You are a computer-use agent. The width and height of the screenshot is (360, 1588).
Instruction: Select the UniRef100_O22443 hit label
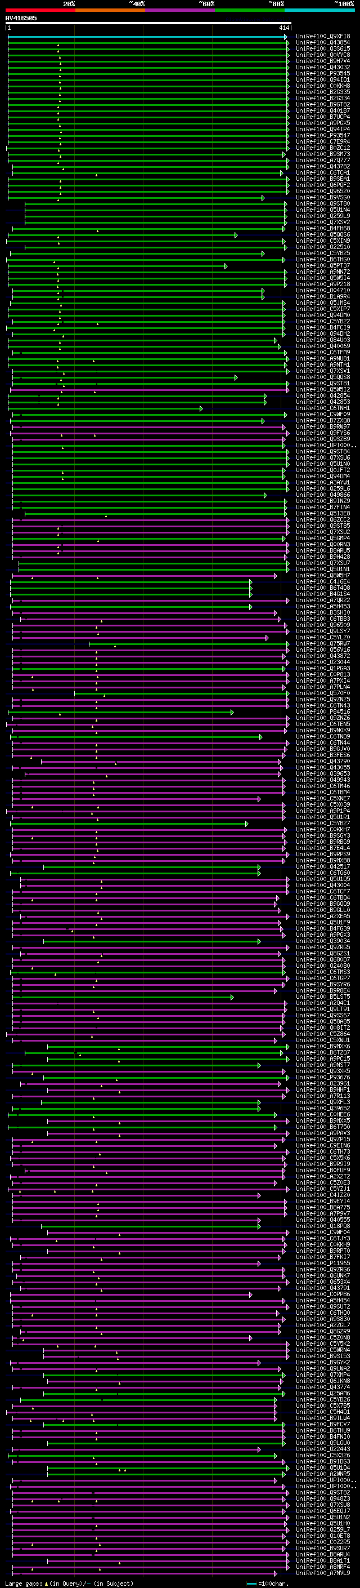323,1449
